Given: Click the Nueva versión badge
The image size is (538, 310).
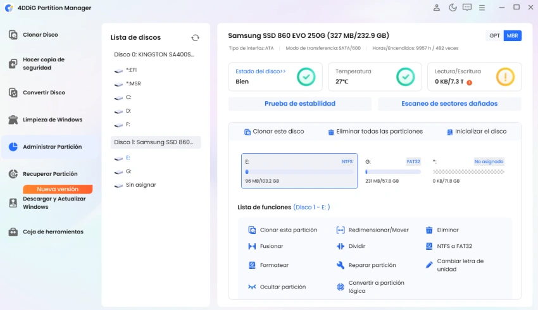Looking at the screenshot, I should [x=58, y=189].
